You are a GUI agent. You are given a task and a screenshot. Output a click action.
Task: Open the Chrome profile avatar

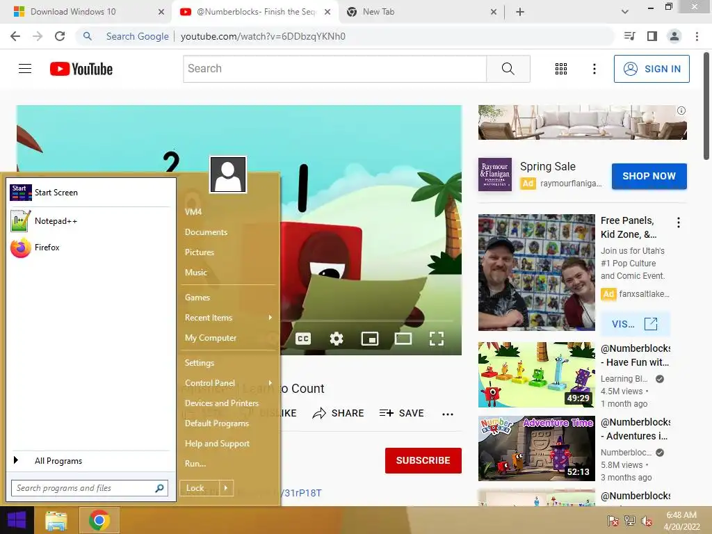[674, 36]
